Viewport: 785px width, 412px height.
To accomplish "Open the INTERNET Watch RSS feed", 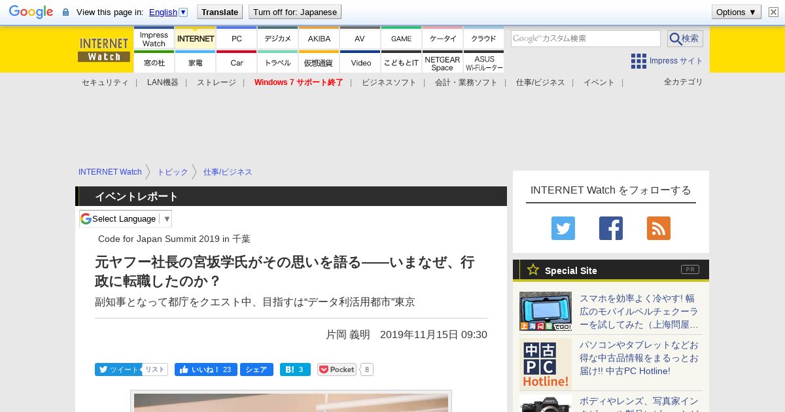I will pyautogui.click(x=659, y=228).
